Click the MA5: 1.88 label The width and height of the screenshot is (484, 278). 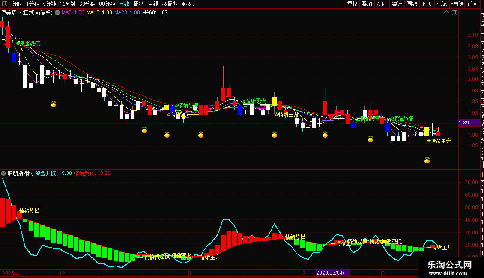(73, 13)
